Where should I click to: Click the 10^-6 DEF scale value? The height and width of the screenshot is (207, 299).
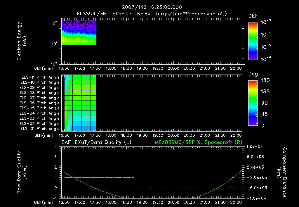266,59
